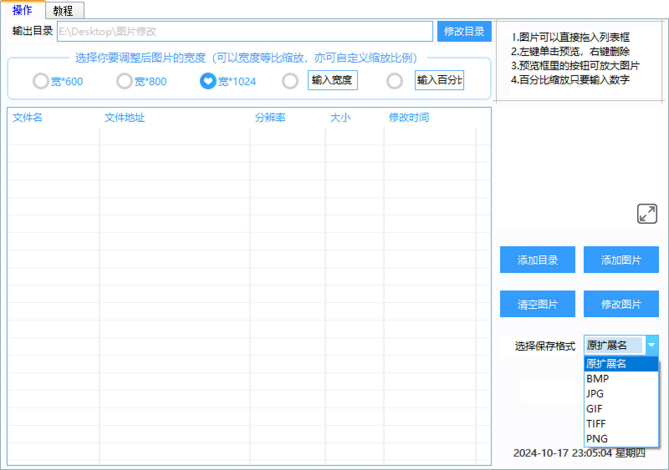This screenshot has height=470, width=669.
Task: Click the 修改图片 button
Action: [621, 304]
